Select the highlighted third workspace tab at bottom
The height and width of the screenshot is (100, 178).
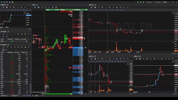(27, 96)
